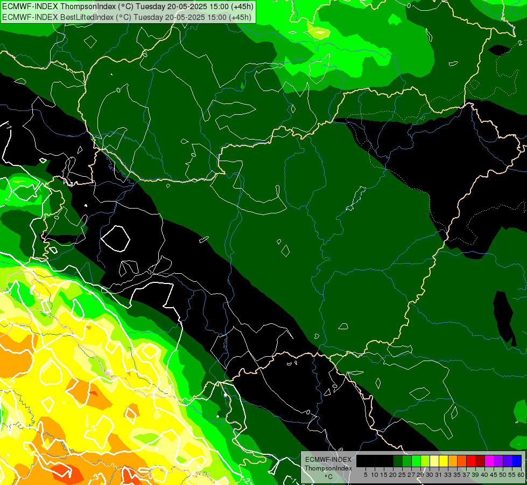The height and width of the screenshot is (485, 527).
Task: Click the ECMWF-INDEX label in the legend box
Action: pyautogui.click(x=328, y=460)
